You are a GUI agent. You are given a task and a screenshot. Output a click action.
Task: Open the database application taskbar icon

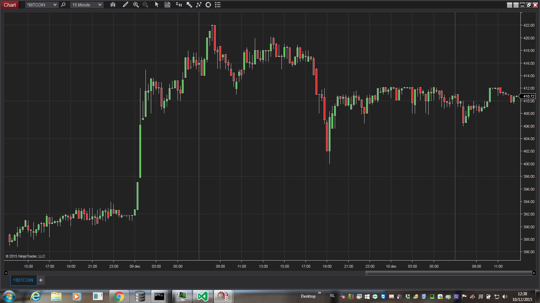[140, 296]
